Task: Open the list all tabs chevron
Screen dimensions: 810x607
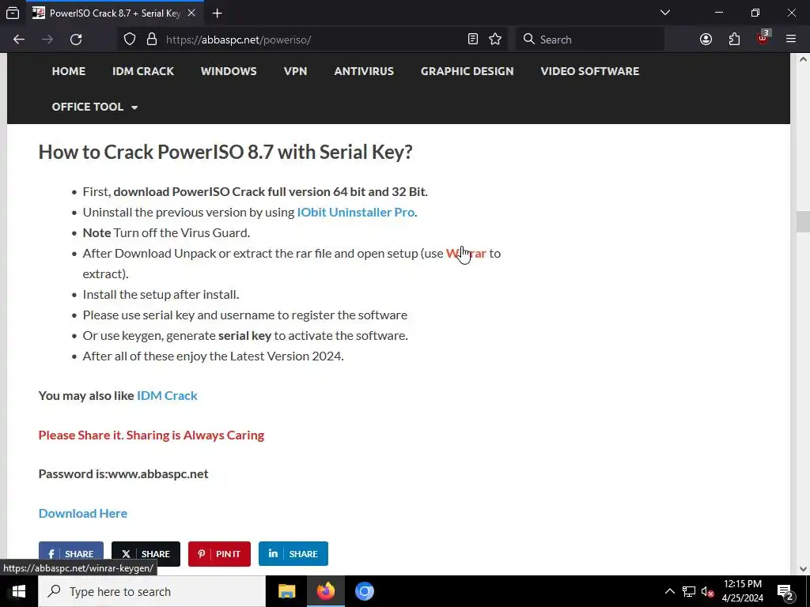Action: 665,13
